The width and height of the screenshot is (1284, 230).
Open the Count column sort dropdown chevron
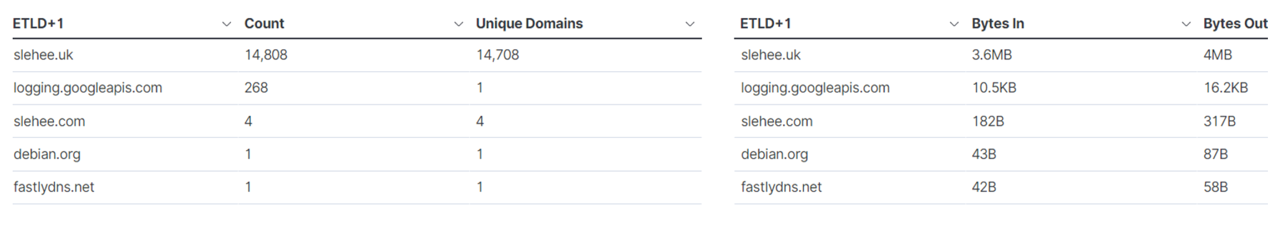(459, 24)
